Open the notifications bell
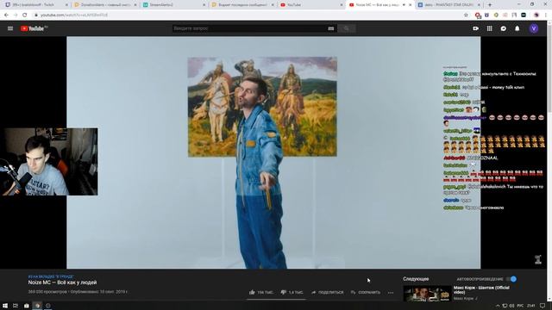The height and width of the screenshot is (310, 552). (517, 28)
